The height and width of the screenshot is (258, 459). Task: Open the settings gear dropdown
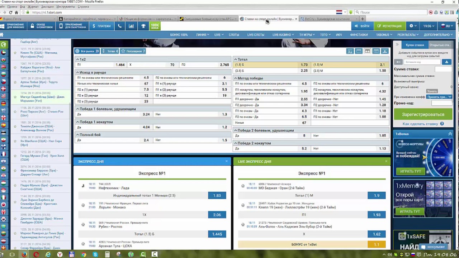pos(413,26)
